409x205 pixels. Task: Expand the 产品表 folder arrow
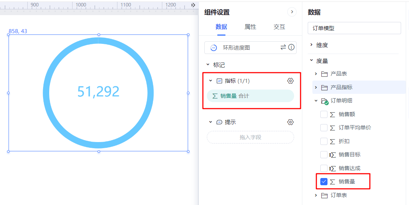tap(316, 74)
